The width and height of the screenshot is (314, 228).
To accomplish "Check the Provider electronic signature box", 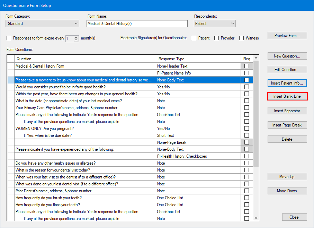I will (216, 38).
